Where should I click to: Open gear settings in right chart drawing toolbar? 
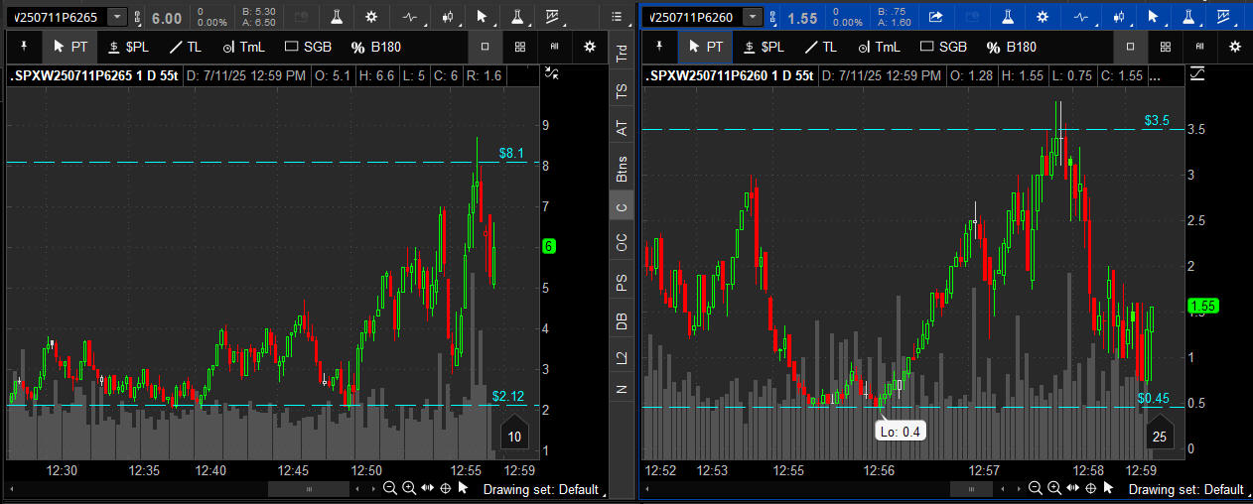click(1234, 47)
